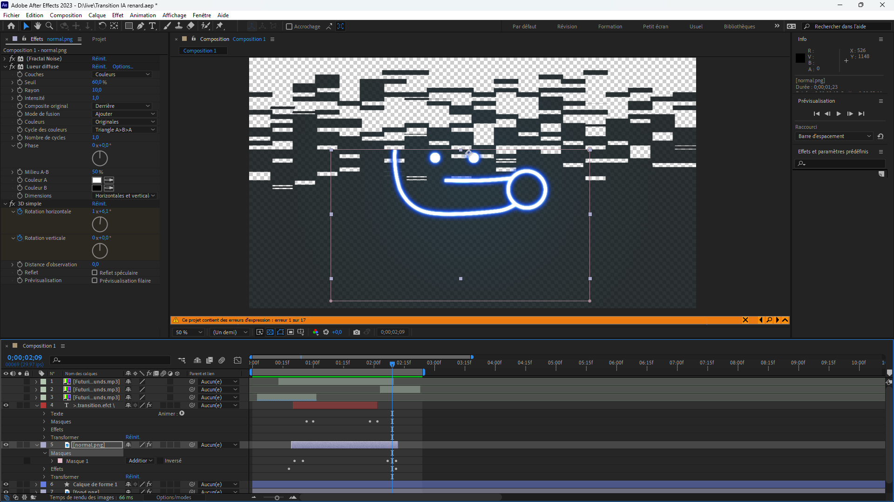Select the Clone Stamp tool
The image size is (894, 502).
tap(179, 26)
